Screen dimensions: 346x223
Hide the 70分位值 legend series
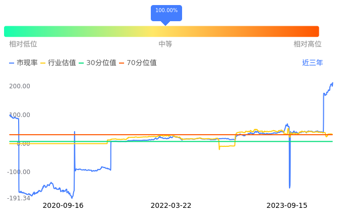click(x=138, y=63)
